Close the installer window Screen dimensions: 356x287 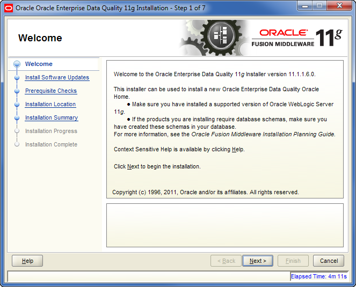point(340,8)
